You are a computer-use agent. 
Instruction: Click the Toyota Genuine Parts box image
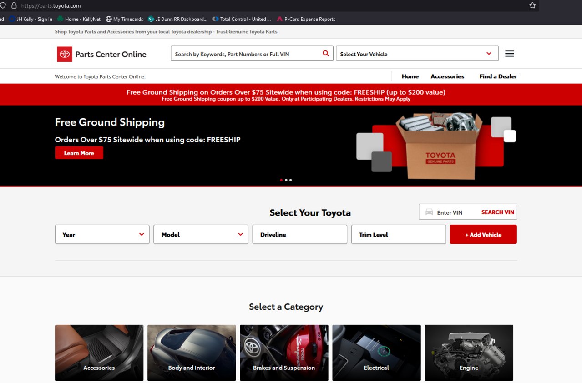click(439, 146)
